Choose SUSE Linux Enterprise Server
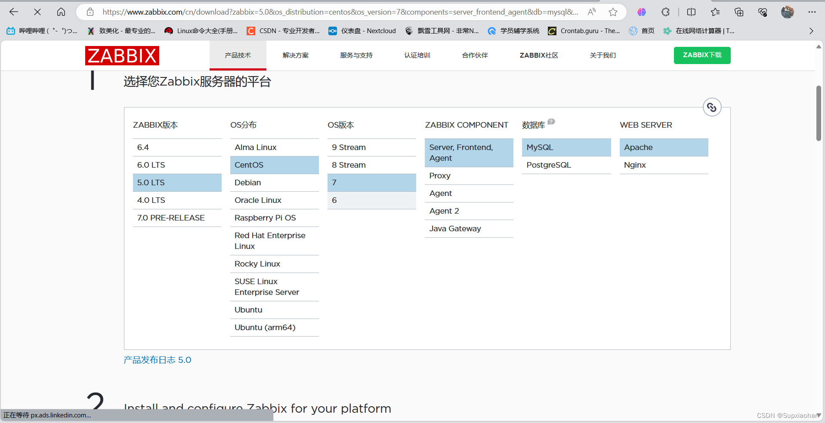The image size is (825, 423). click(274, 287)
